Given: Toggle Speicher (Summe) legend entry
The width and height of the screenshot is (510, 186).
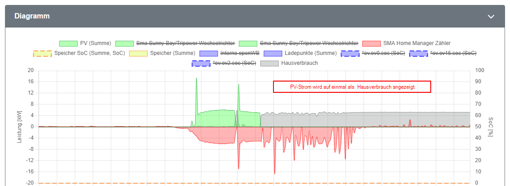Looking at the screenshot, I should tap(162, 53).
